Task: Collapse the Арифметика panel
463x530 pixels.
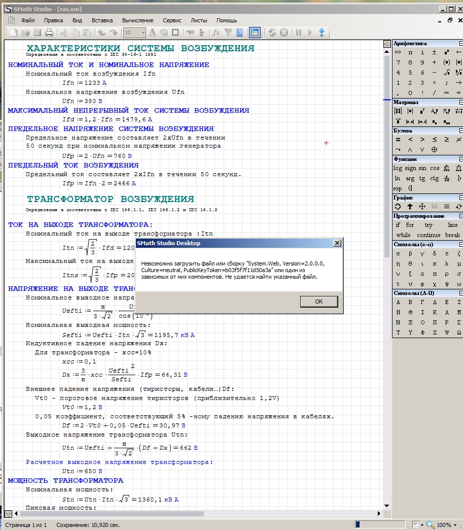Action: [x=460, y=44]
